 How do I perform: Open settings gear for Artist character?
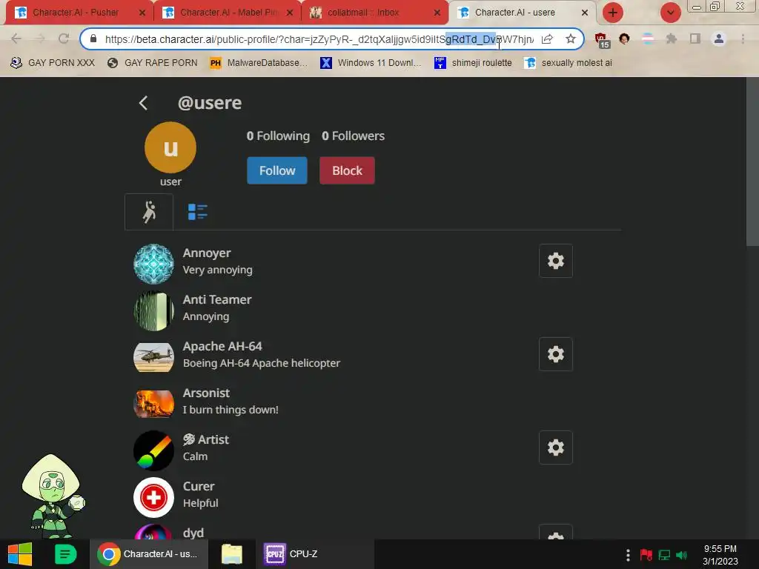(556, 447)
